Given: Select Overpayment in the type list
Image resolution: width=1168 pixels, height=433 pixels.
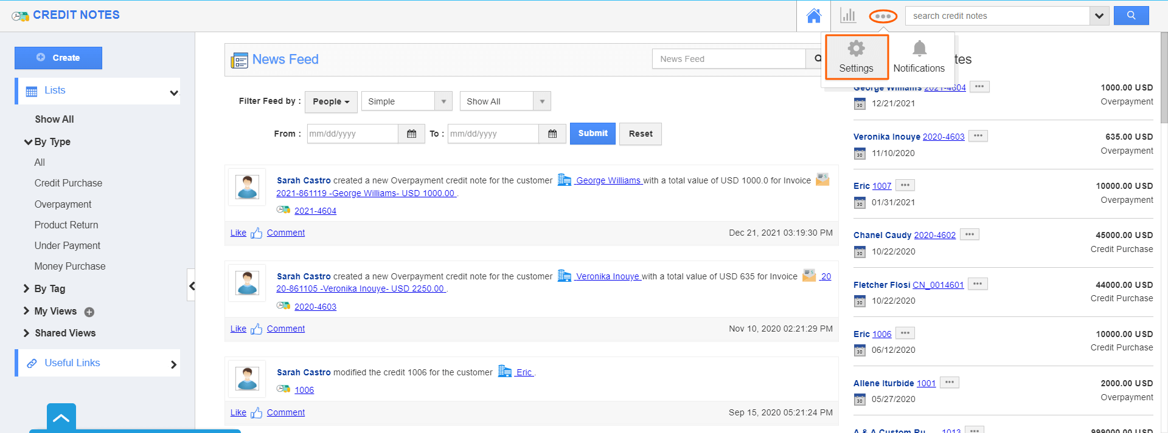Looking at the screenshot, I should point(63,204).
